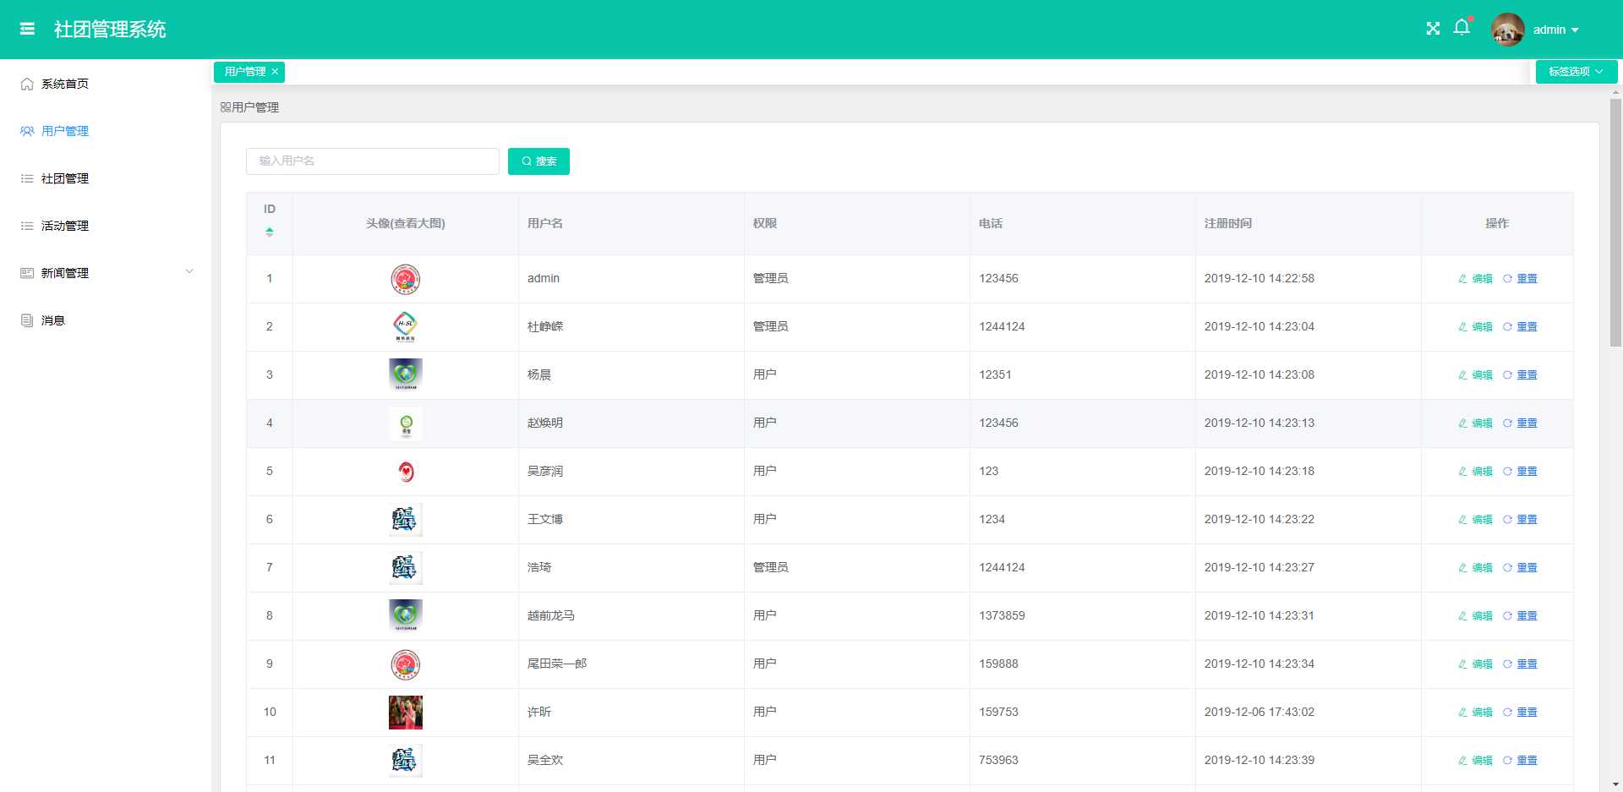Screen dimensions: 1623x792
Task: Close the 用户管理 tab
Action: [275, 72]
